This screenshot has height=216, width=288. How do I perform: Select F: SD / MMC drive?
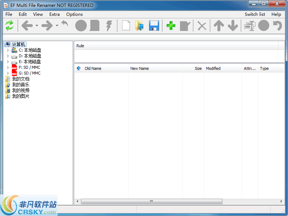[30, 67]
